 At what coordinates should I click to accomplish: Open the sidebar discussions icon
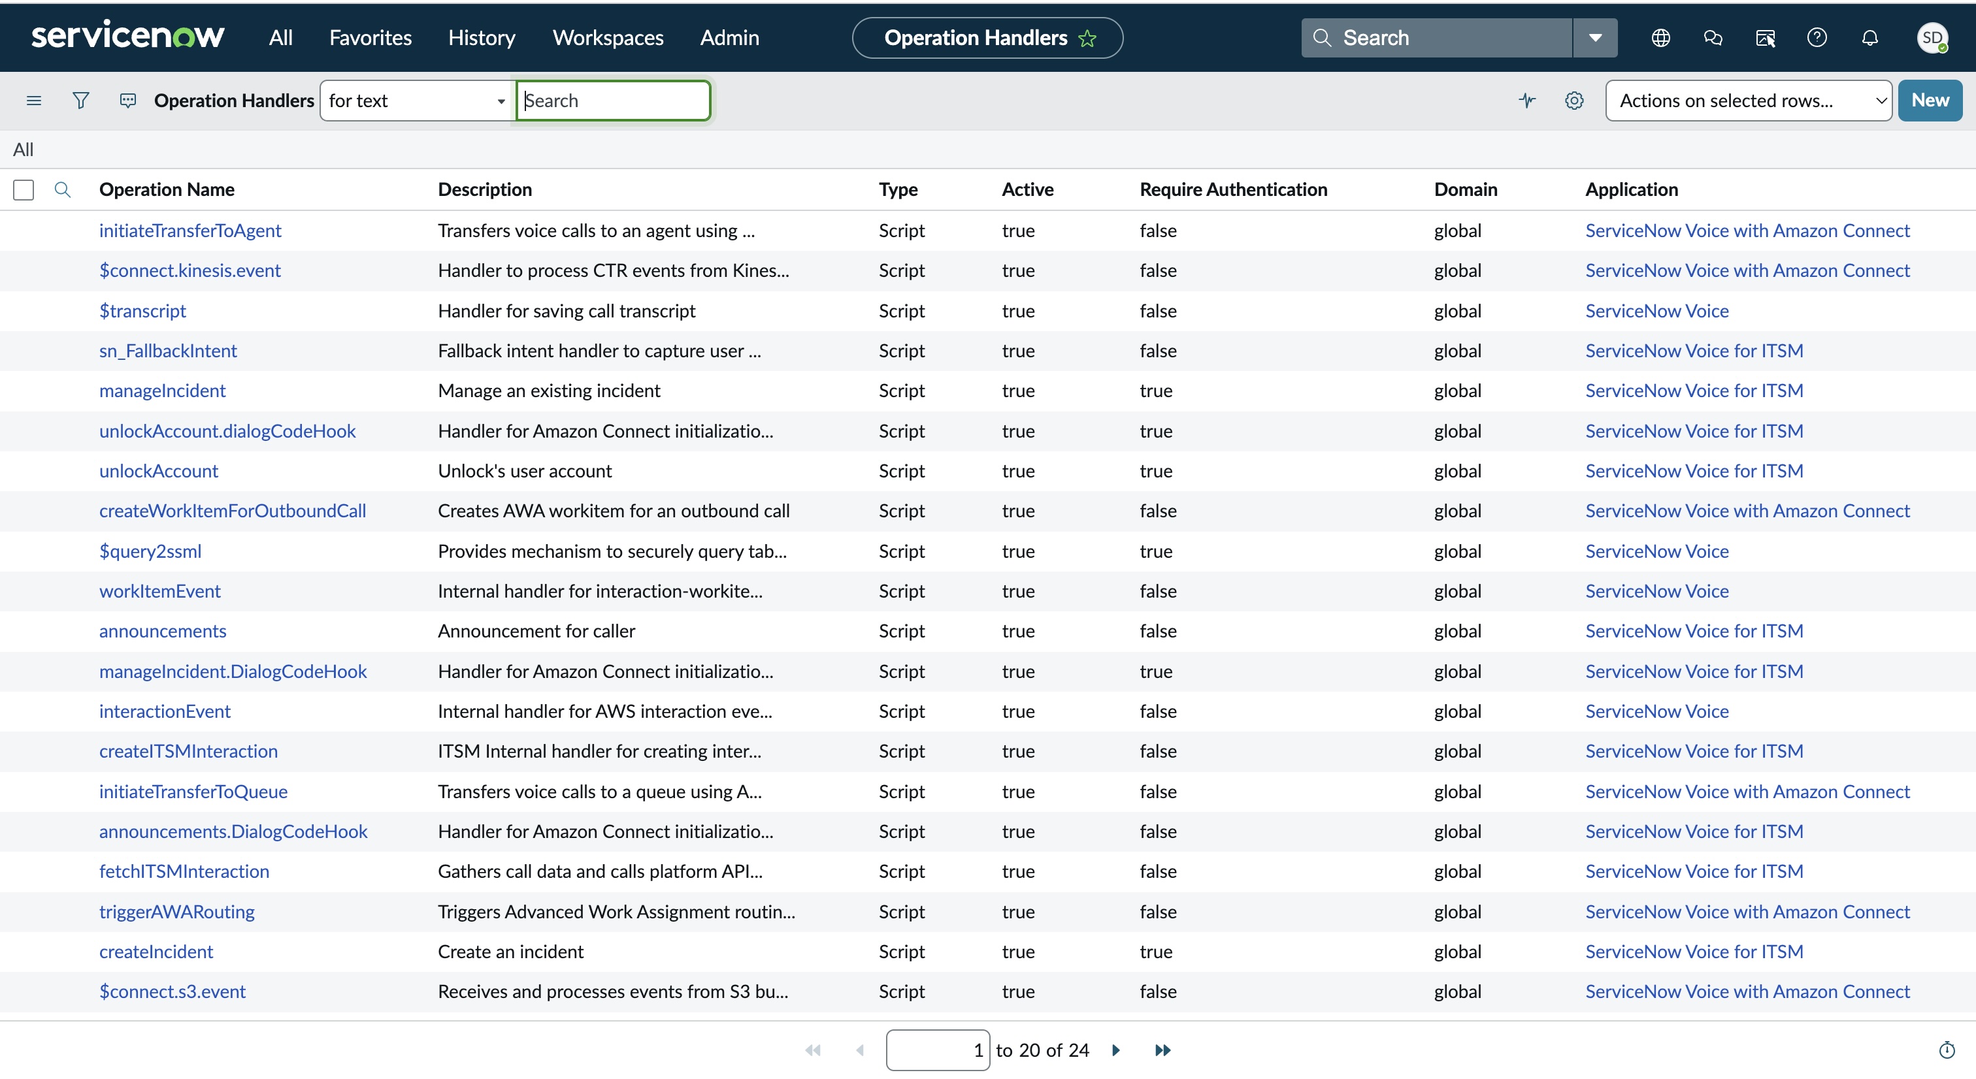(1713, 38)
